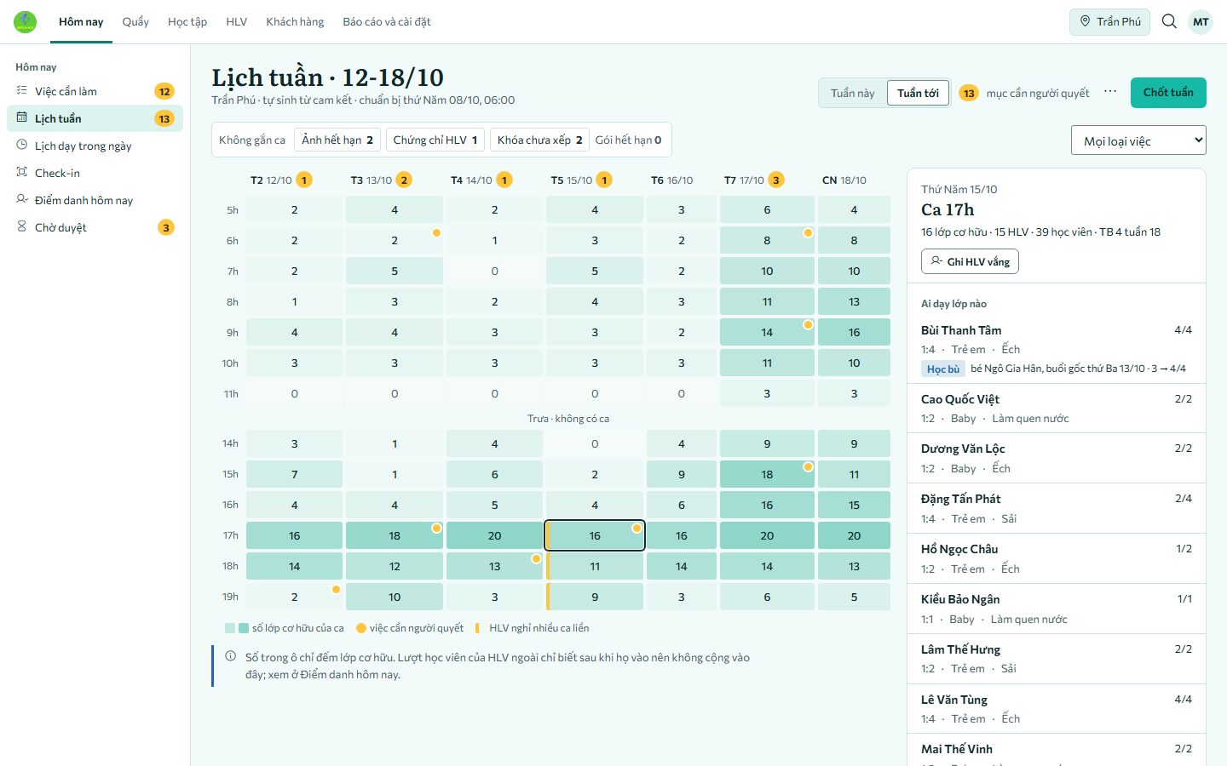The height and width of the screenshot is (766, 1227).
Task: Open the Mọi loại việc dropdown
Action: pos(1138,140)
